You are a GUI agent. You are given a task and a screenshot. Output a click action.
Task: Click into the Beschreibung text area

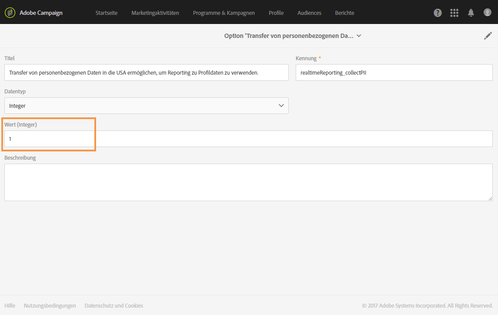click(x=248, y=182)
